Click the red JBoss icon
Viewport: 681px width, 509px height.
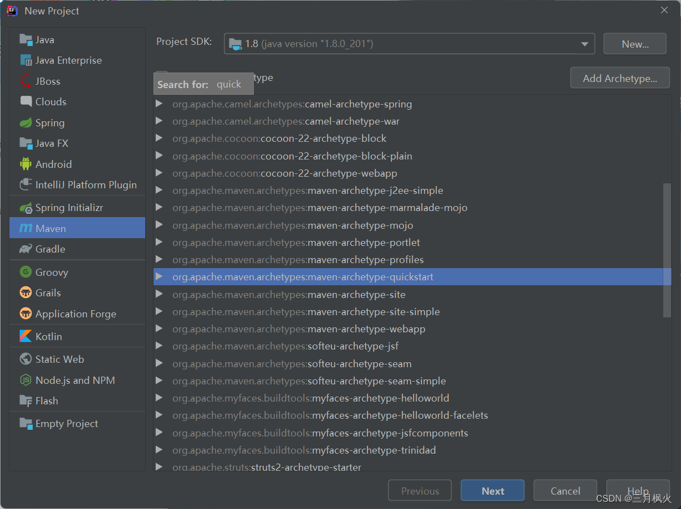tap(26, 81)
